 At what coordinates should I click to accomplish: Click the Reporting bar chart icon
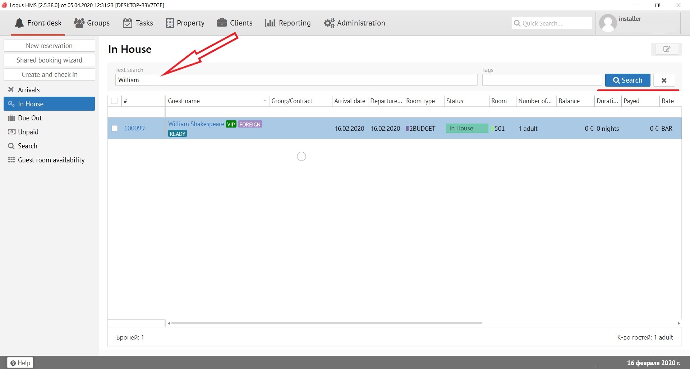click(270, 23)
